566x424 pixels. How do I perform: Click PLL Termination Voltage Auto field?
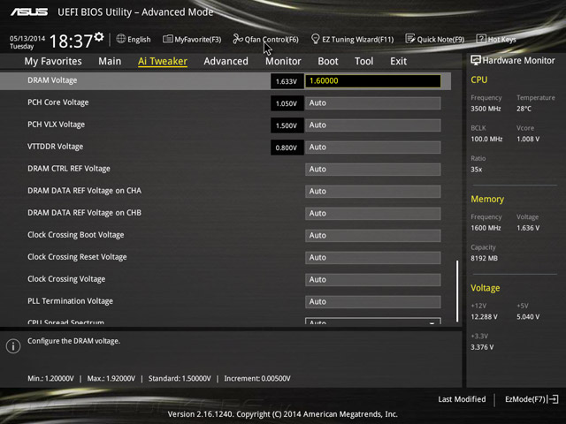coord(373,302)
